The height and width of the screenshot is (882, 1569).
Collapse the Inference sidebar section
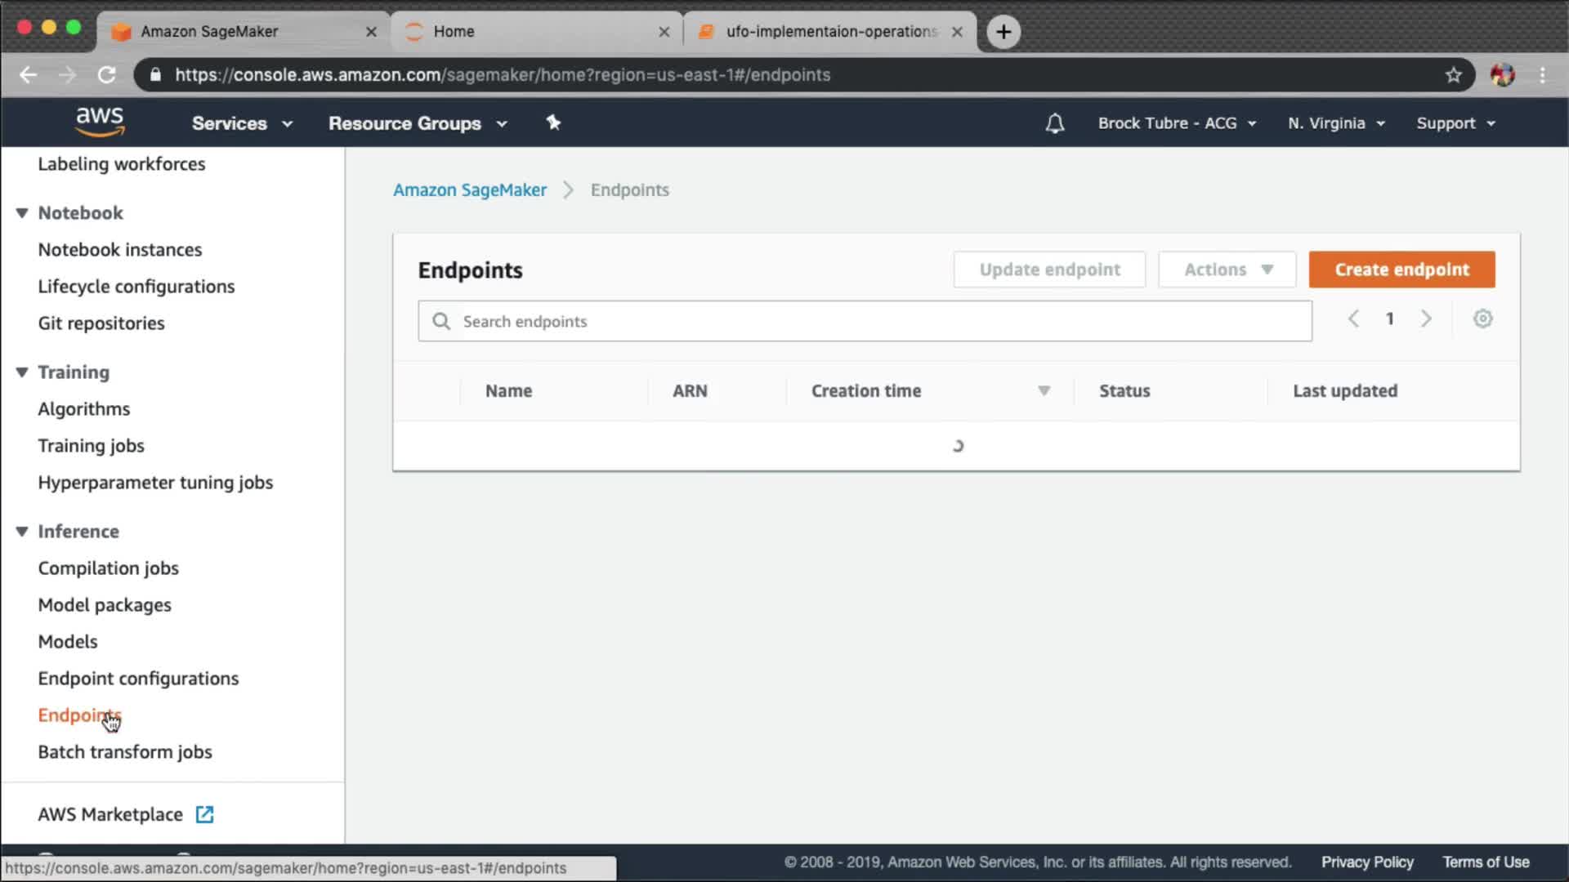point(22,532)
